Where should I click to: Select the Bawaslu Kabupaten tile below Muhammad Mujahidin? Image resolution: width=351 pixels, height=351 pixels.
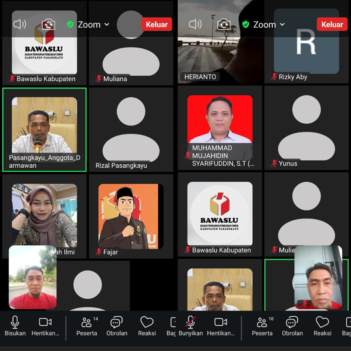click(220, 214)
